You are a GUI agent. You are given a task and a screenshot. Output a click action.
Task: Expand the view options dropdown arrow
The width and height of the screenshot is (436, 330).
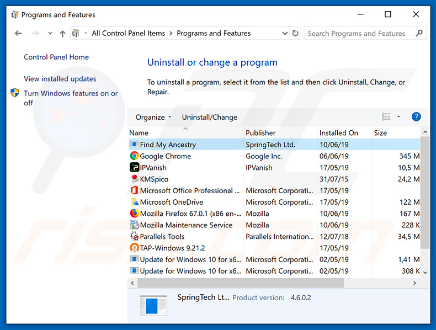point(398,117)
